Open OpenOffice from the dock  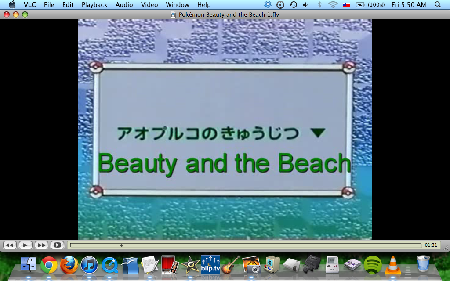(130, 265)
